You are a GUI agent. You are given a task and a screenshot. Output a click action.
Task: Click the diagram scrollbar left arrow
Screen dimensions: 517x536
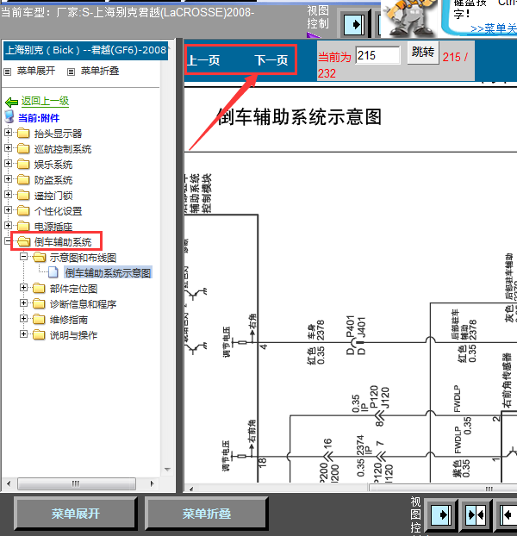[191, 489]
